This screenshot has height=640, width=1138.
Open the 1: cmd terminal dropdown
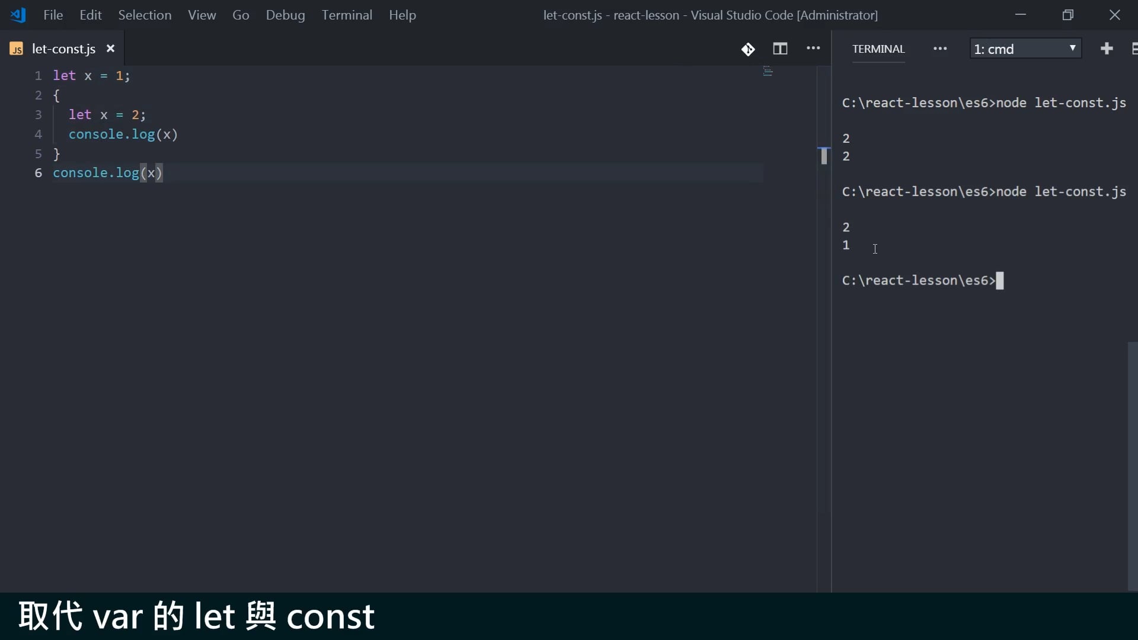coord(1025,49)
